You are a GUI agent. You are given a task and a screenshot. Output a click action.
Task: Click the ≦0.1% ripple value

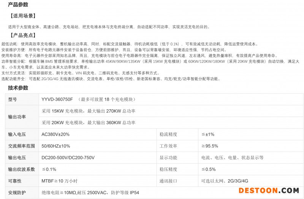pos(49,169)
